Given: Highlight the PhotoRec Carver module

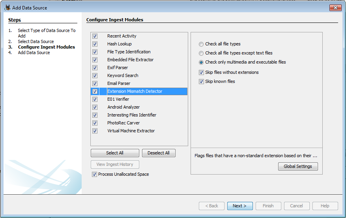Looking at the screenshot, I should [x=123, y=123].
